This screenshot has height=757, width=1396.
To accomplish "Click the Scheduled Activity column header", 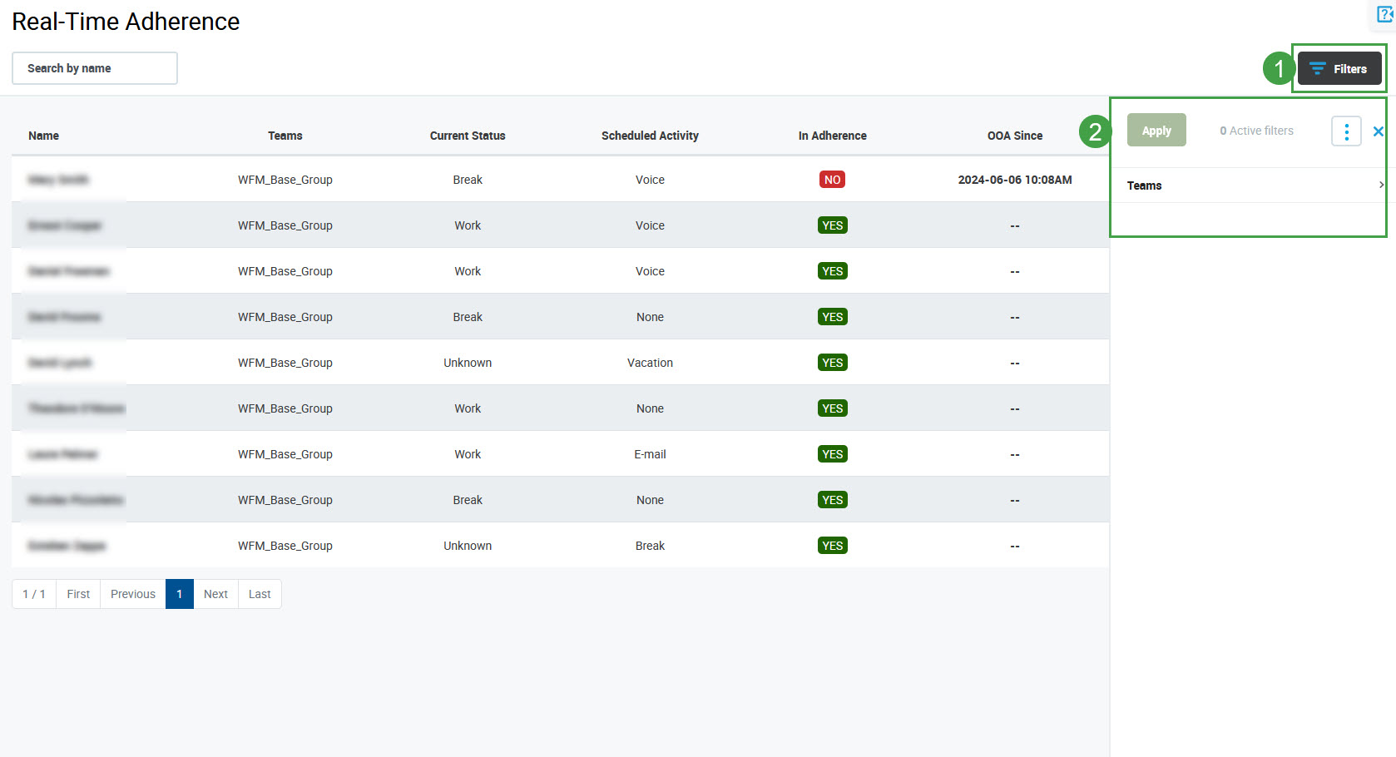I will [650, 136].
